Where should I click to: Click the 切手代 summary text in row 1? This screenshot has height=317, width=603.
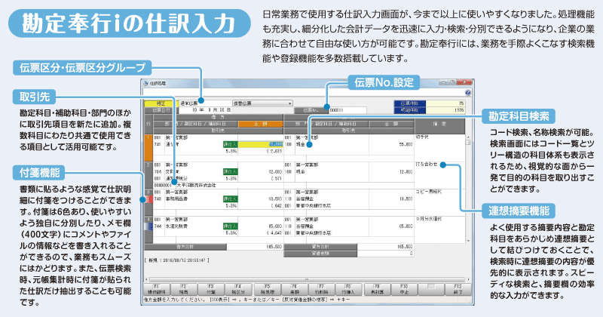point(422,137)
